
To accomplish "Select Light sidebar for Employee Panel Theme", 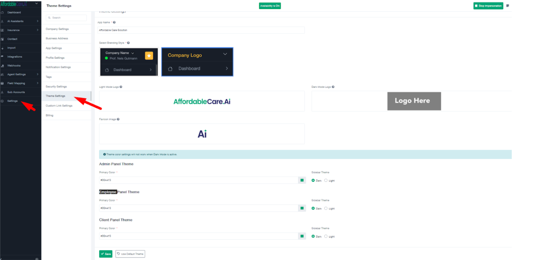I will tap(326, 208).
